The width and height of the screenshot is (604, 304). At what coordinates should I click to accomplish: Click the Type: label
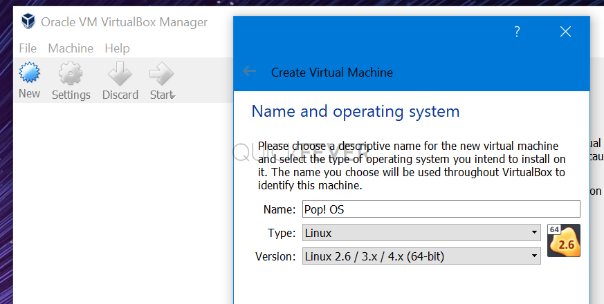pyautogui.click(x=282, y=234)
